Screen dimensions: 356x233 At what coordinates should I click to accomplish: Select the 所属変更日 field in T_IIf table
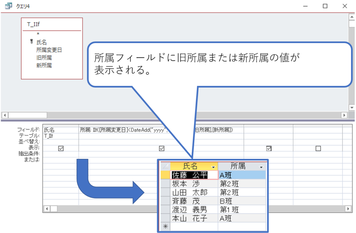pyautogui.click(x=49, y=50)
